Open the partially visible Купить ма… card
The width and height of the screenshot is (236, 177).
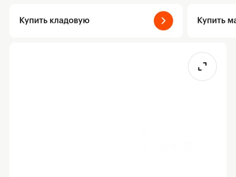point(216,21)
